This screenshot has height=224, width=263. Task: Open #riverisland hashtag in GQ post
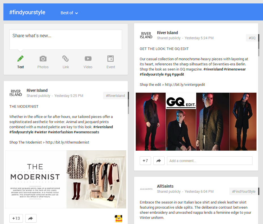tap(213, 69)
